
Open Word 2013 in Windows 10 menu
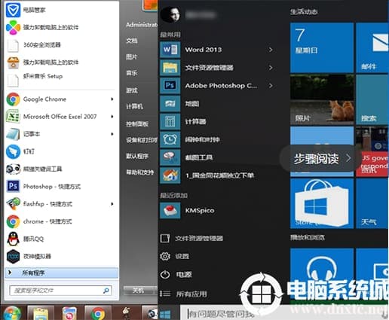tap(204, 50)
